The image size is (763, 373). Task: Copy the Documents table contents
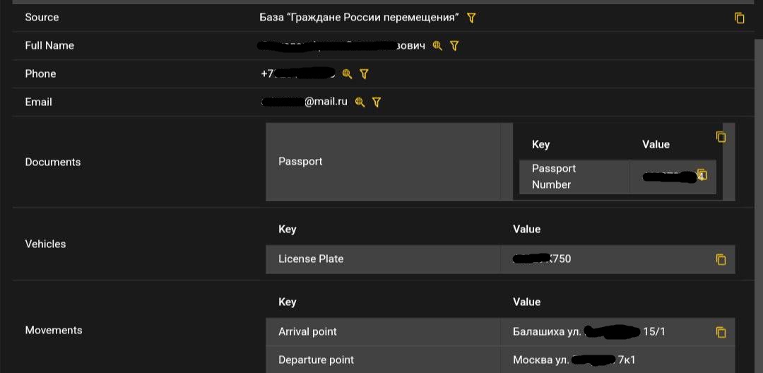coord(721,136)
